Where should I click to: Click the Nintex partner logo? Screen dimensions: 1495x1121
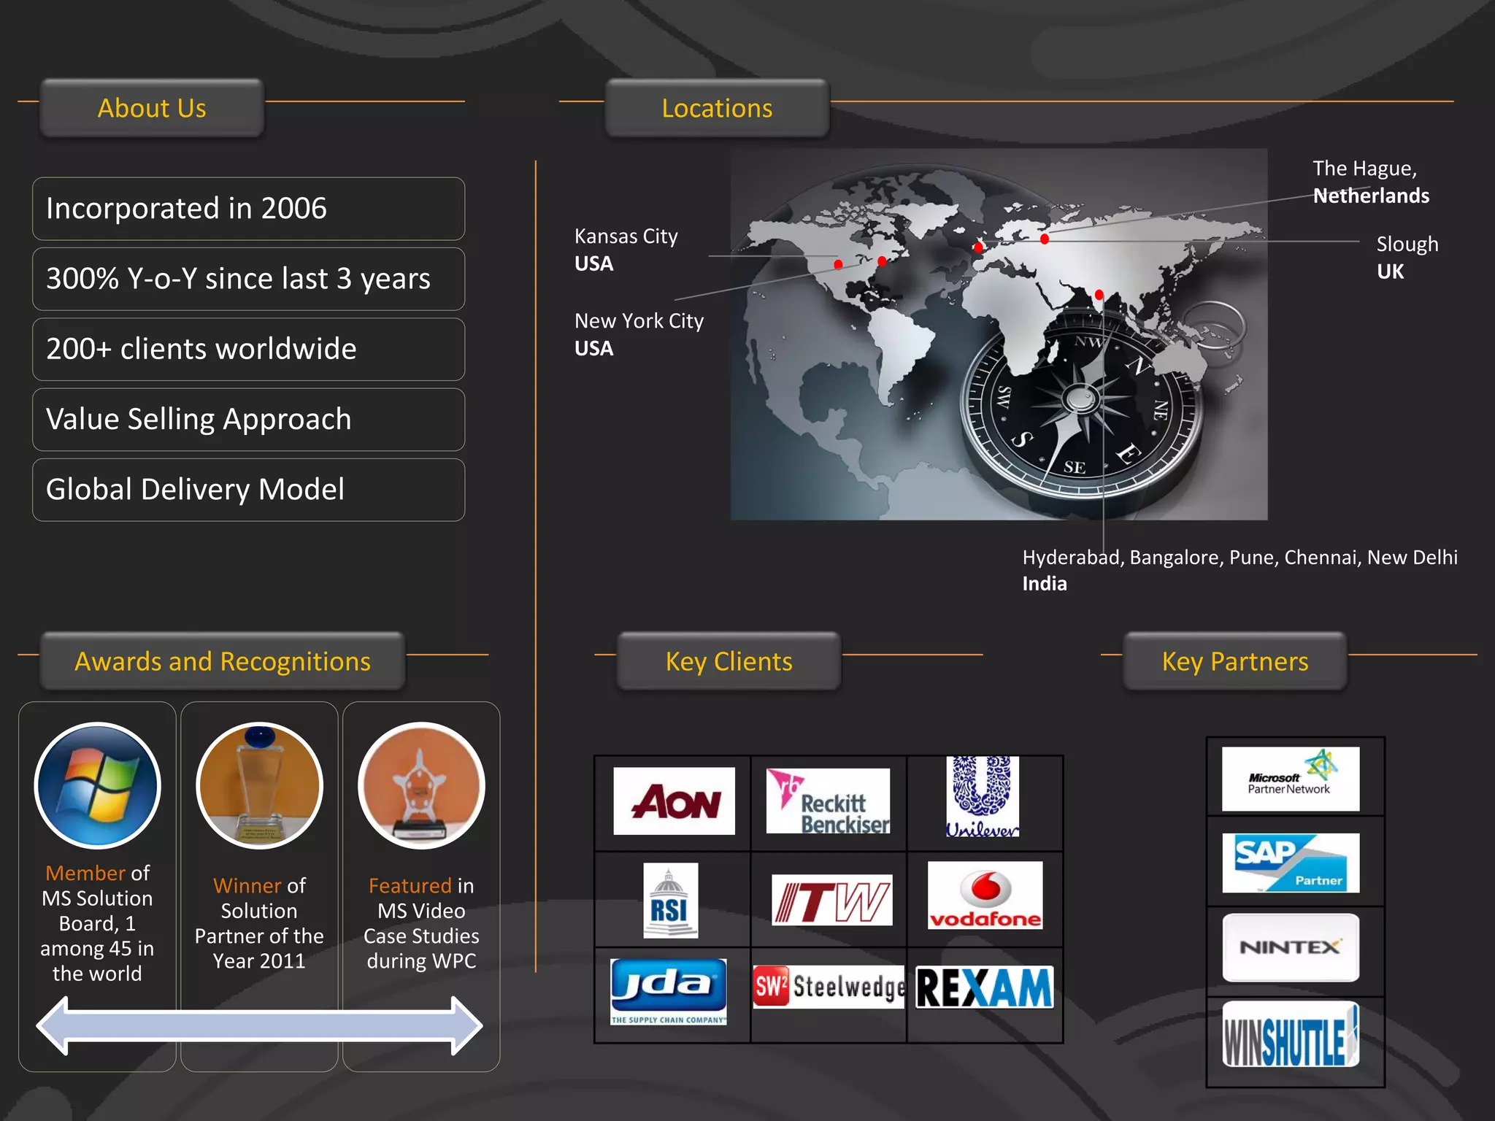(x=1291, y=947)
